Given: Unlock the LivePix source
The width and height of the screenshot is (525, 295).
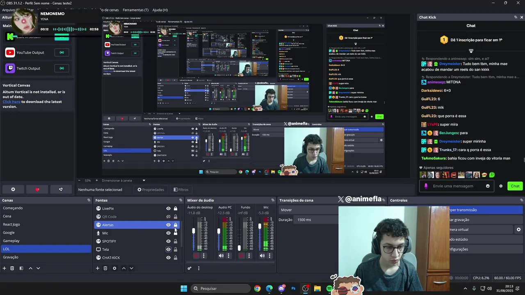Looking at the screenshot, I should click(176, 209).
